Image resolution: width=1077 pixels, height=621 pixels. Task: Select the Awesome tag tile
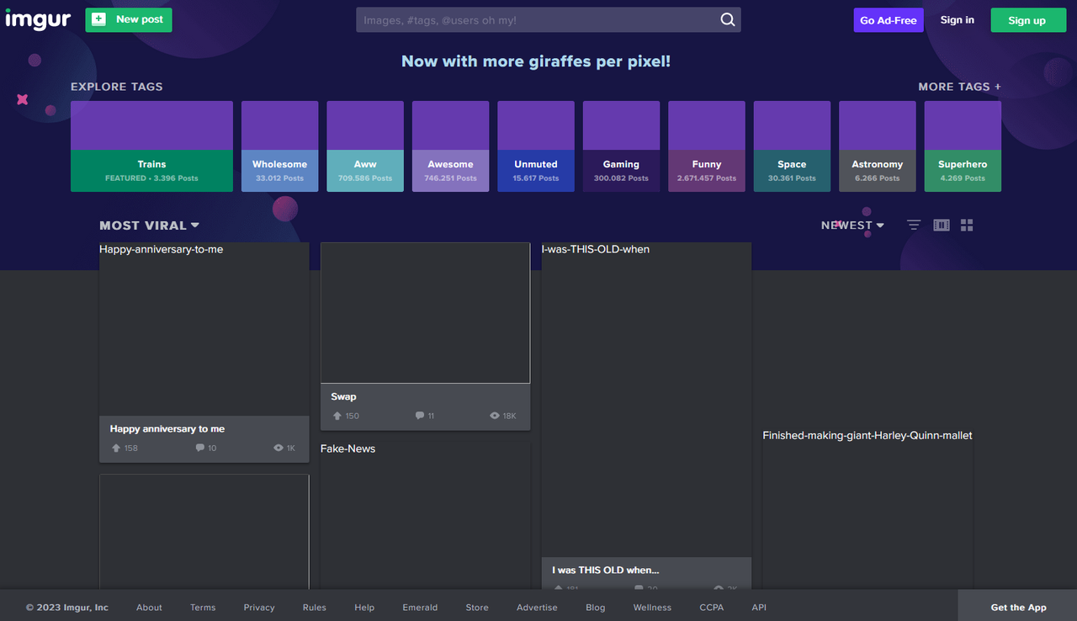[x=451, y=146]
